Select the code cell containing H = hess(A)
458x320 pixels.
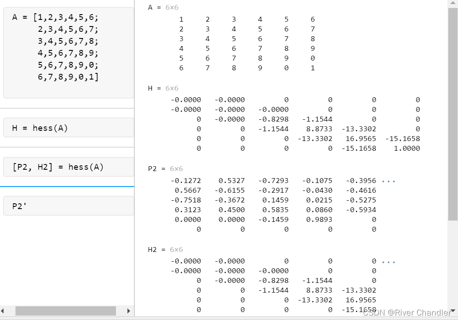pyautogui.click(x=68, y=127)
